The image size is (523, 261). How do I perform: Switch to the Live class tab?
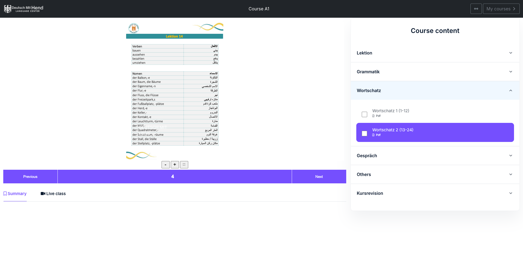53,194
